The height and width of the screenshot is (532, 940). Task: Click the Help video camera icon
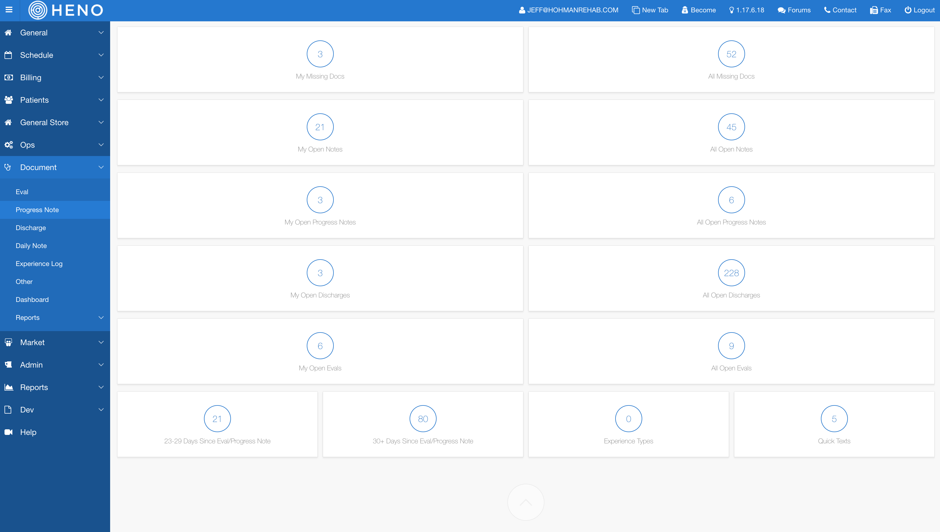click(x=8, y=432)
